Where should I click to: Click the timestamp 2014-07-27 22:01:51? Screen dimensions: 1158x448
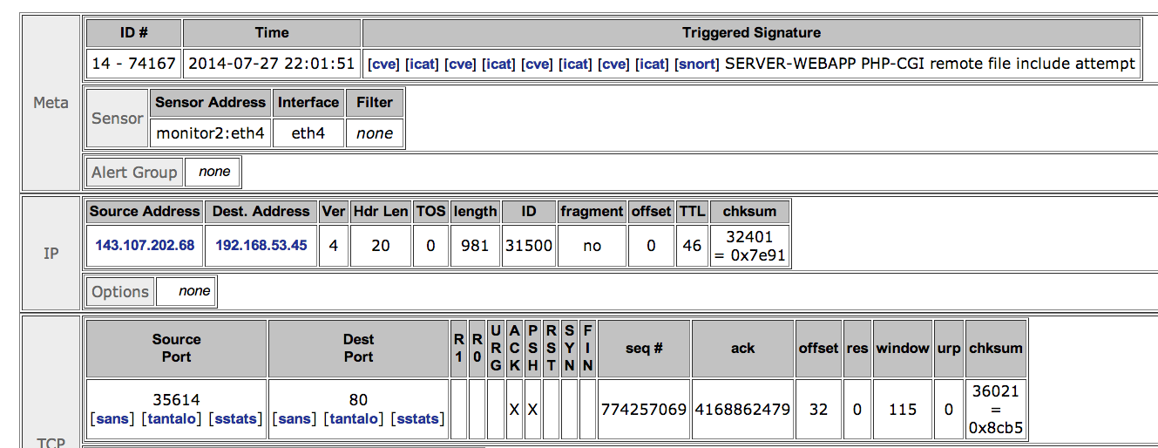point(272,64)
